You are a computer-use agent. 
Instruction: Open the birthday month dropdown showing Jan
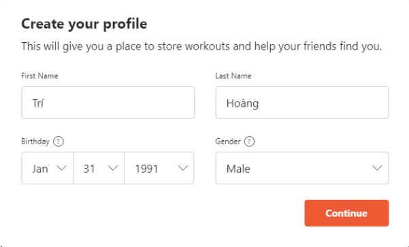coord(47,168)
